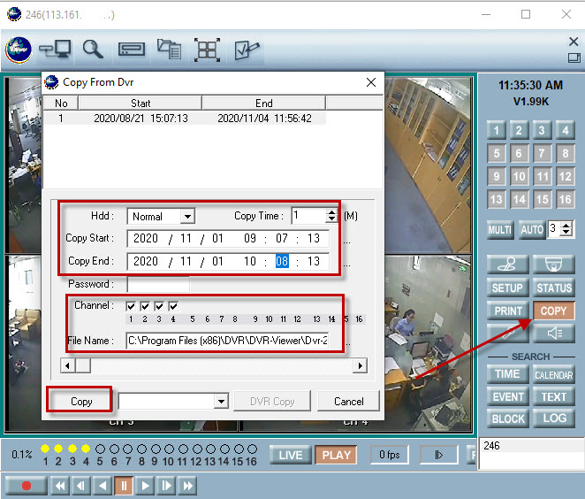The height and width of the screenshot is (499, 585).
Task: Open the checkbox-pen options toolbar icon
Action: (x=247, y=50)
